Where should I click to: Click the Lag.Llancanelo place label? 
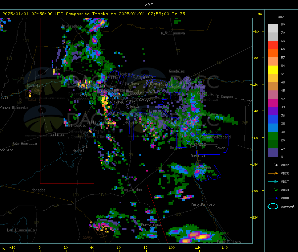tap(21, 230)
